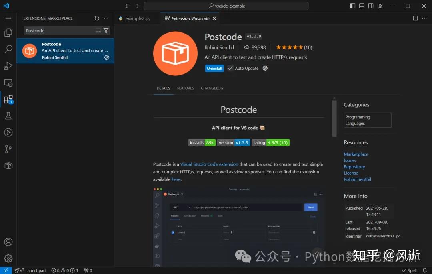The image size is (432, 274).
Task: Switch to the DETAILS tab
Action: tap(163, 88)
